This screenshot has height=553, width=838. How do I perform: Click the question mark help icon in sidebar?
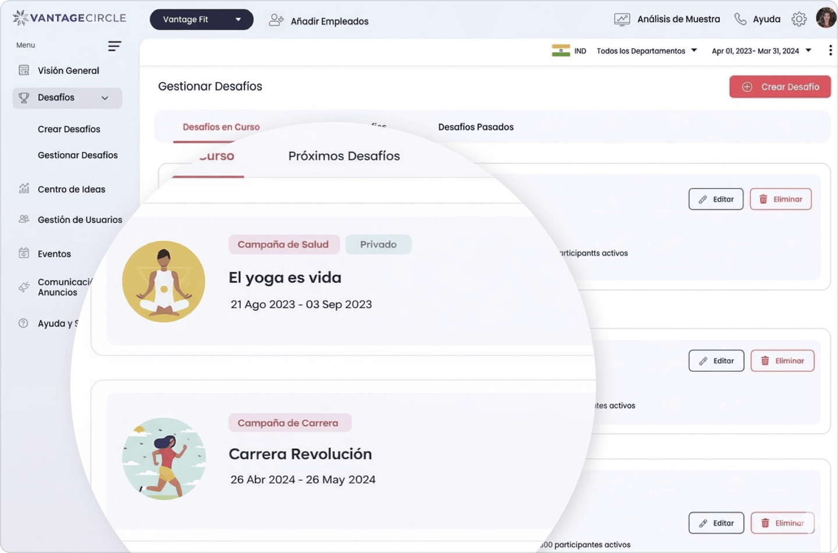click(23, 323)
